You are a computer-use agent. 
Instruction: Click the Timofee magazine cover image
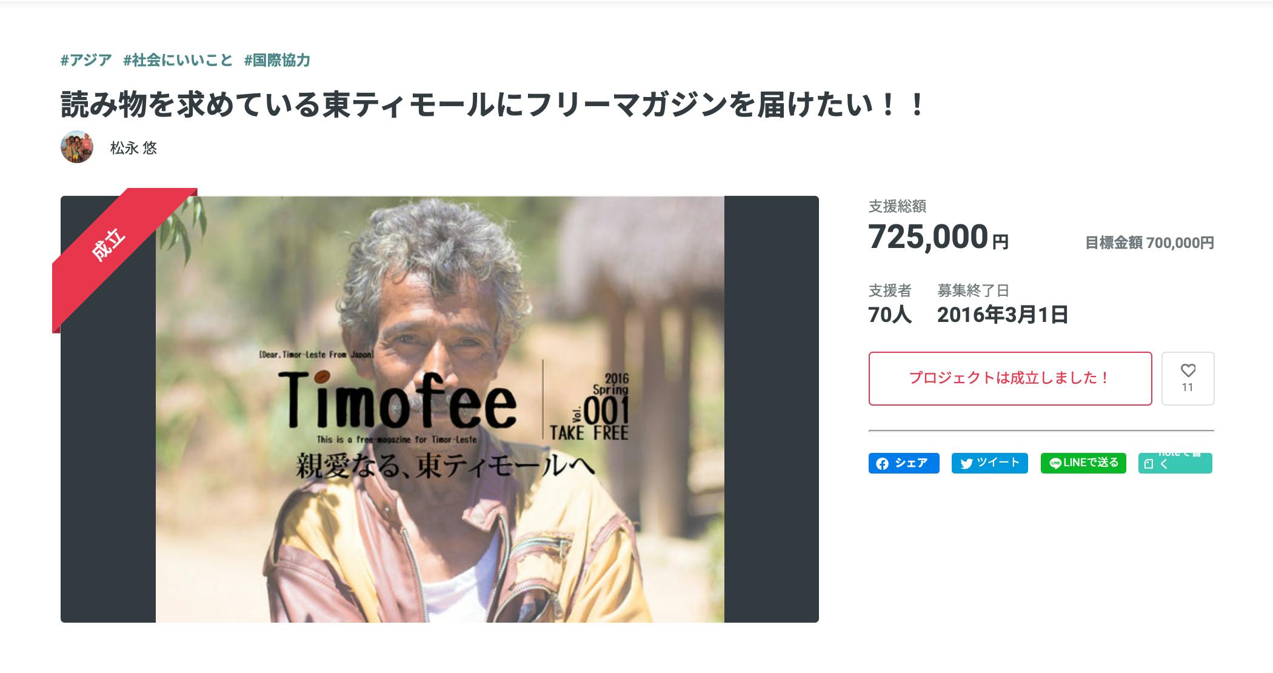439,409
